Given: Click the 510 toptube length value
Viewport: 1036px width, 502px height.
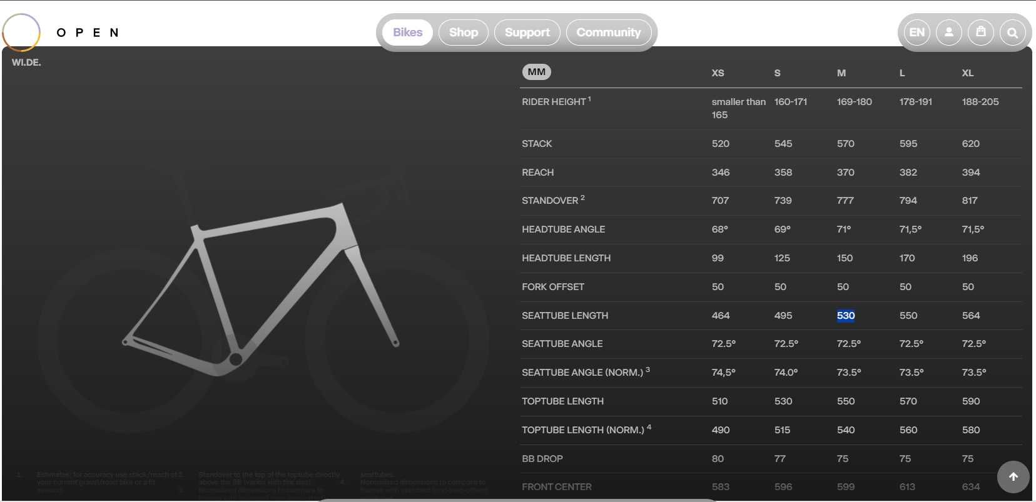Looking at the screenshot, I should [719, 401].
